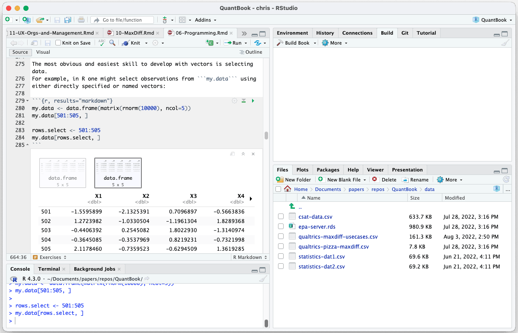Viewport: 518px width, 333px height.
Task: Click the Build Book button
Action: (293, 43)
